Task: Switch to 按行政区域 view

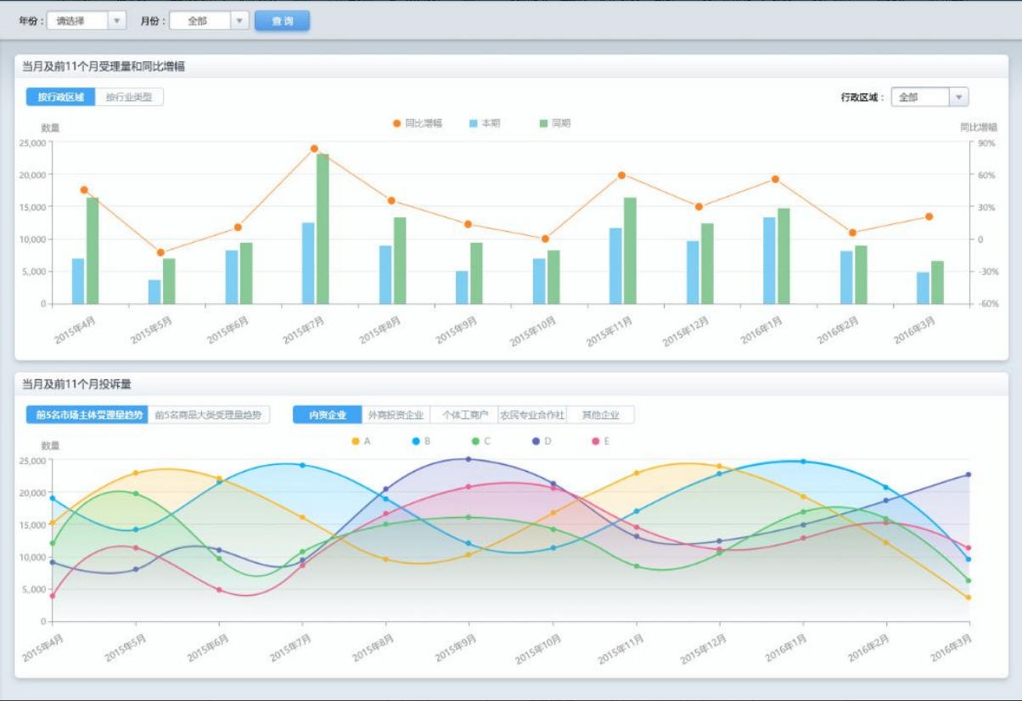Action: click(x=60, y=98)
